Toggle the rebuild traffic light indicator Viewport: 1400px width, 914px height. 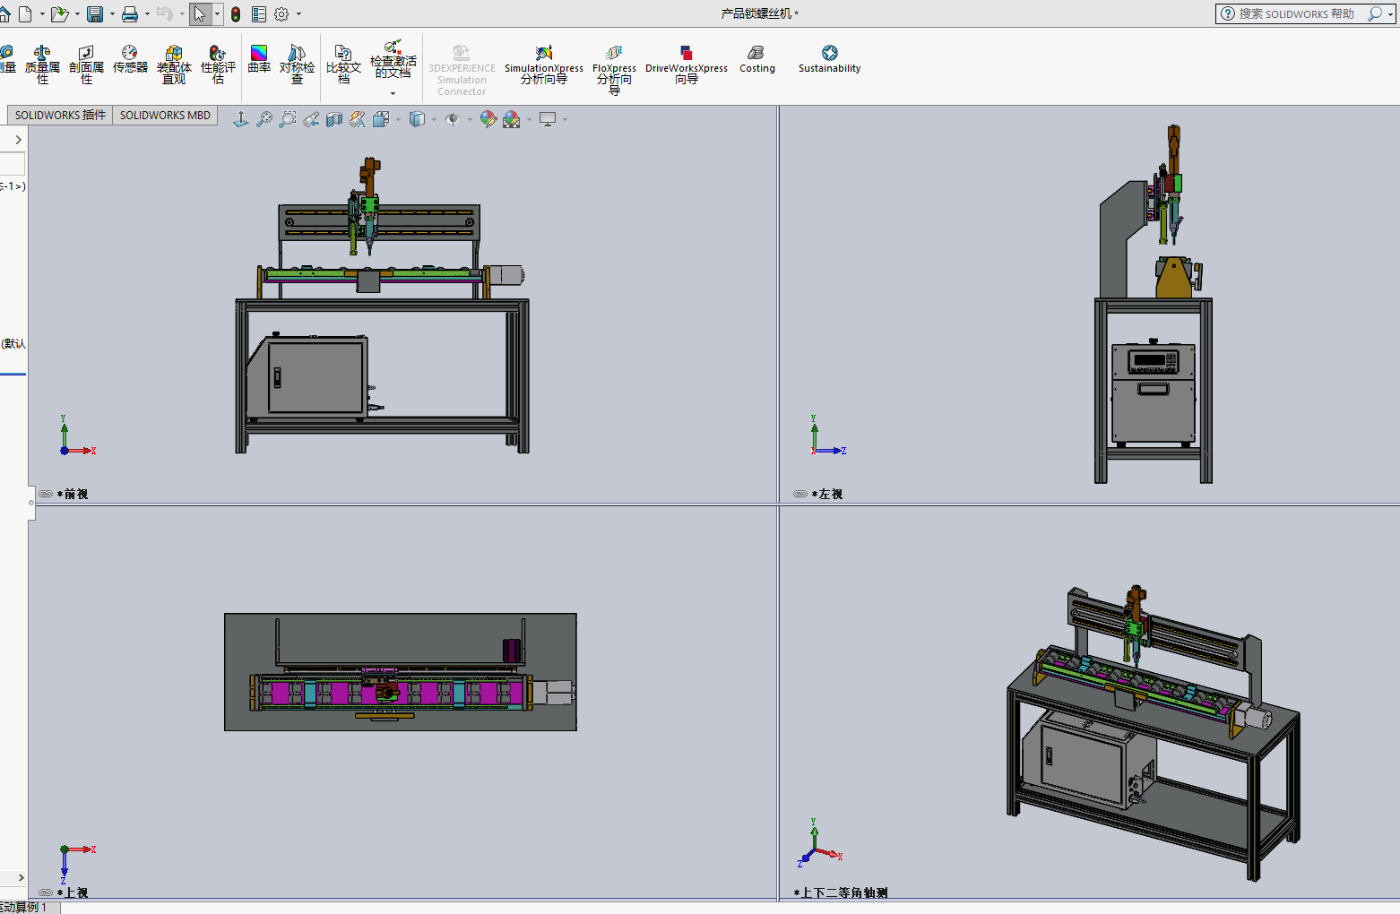click(x=236, y=14)
